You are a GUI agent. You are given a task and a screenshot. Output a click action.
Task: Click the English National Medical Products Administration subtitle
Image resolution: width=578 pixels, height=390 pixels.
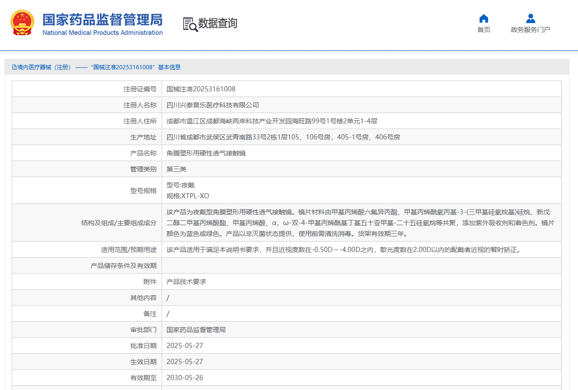(x=102, y=33)
